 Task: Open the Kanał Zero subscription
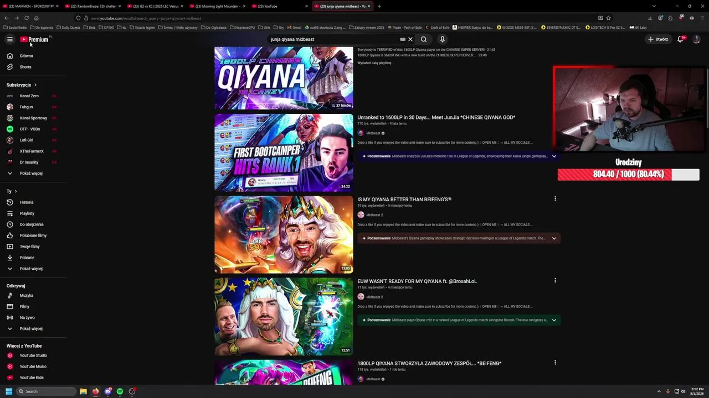point(29,96)
